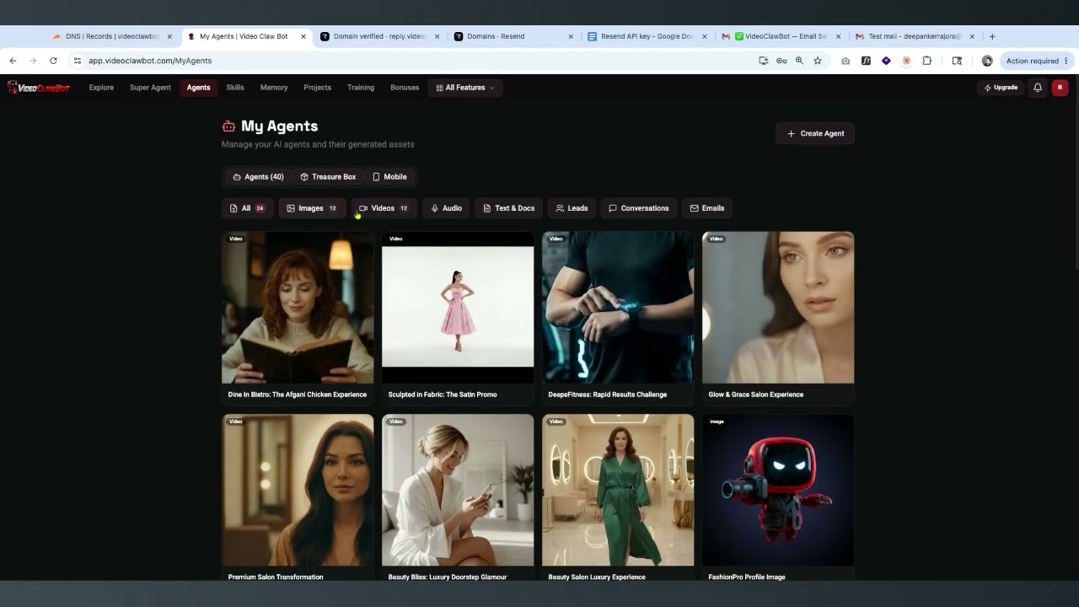
Task: Click the install app icon in address bar
Action: coord(764,61)
